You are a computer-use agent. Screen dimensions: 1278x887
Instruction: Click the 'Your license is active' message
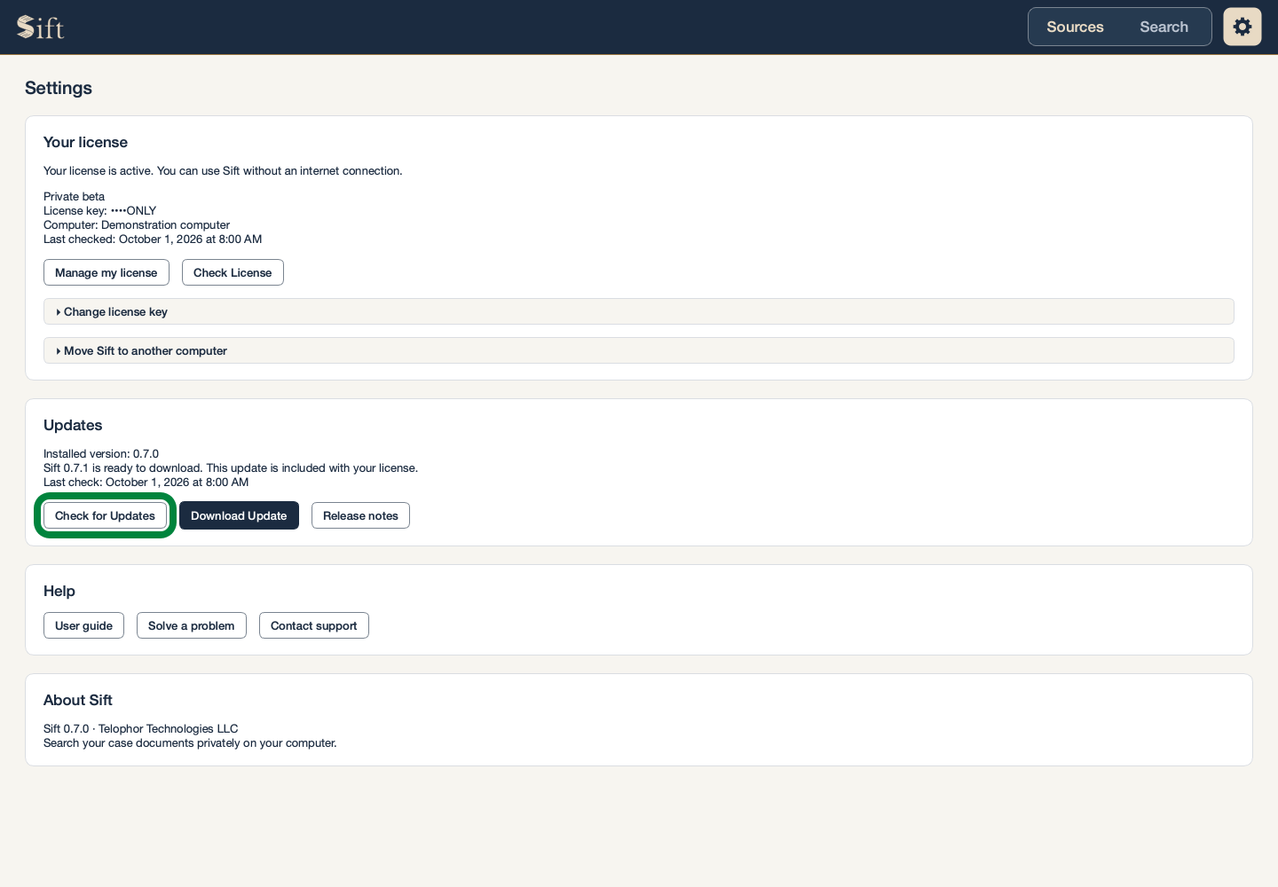223,170
